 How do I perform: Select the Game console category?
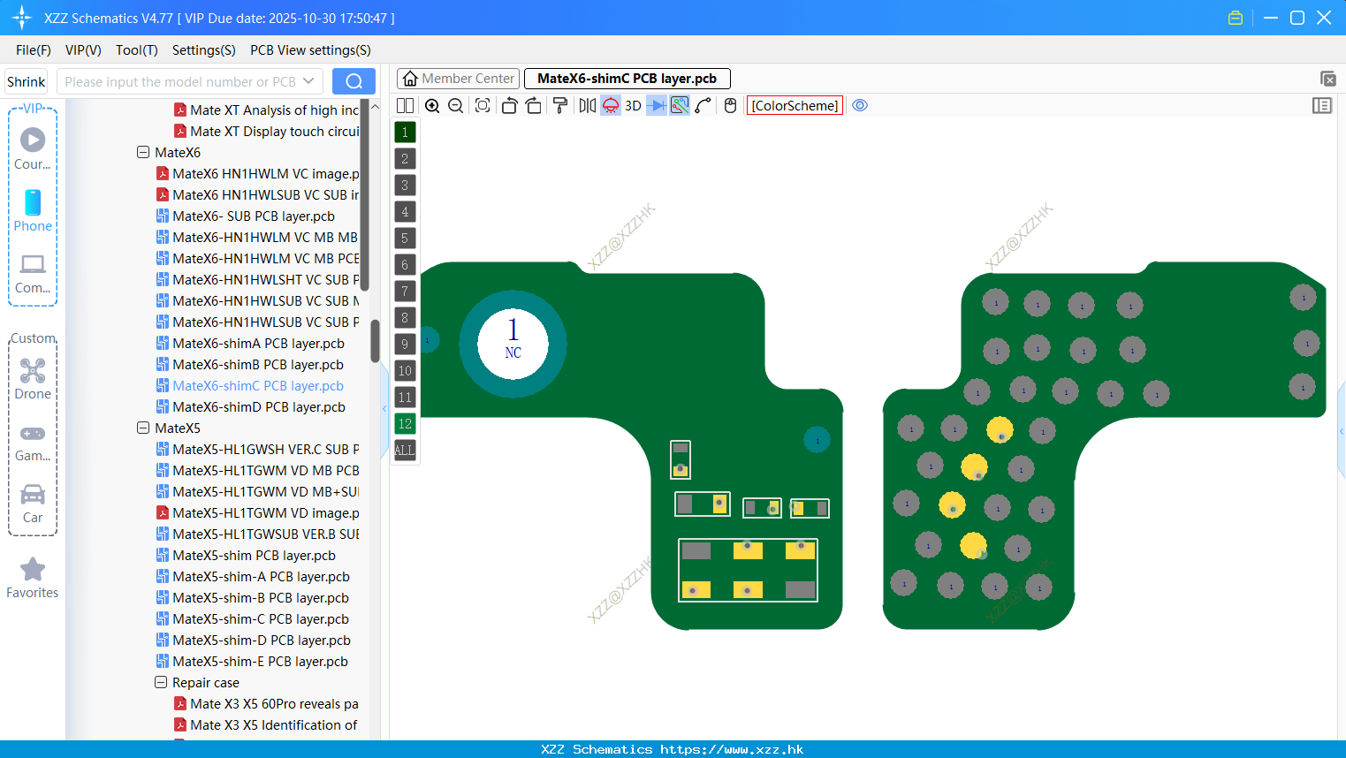click(x=33, y=442)
